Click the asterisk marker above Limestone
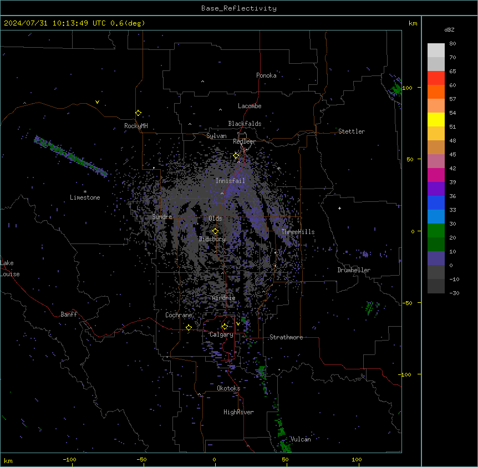Image resolution: width=478 pixels, height=467 pixels. tap(85, 192)
